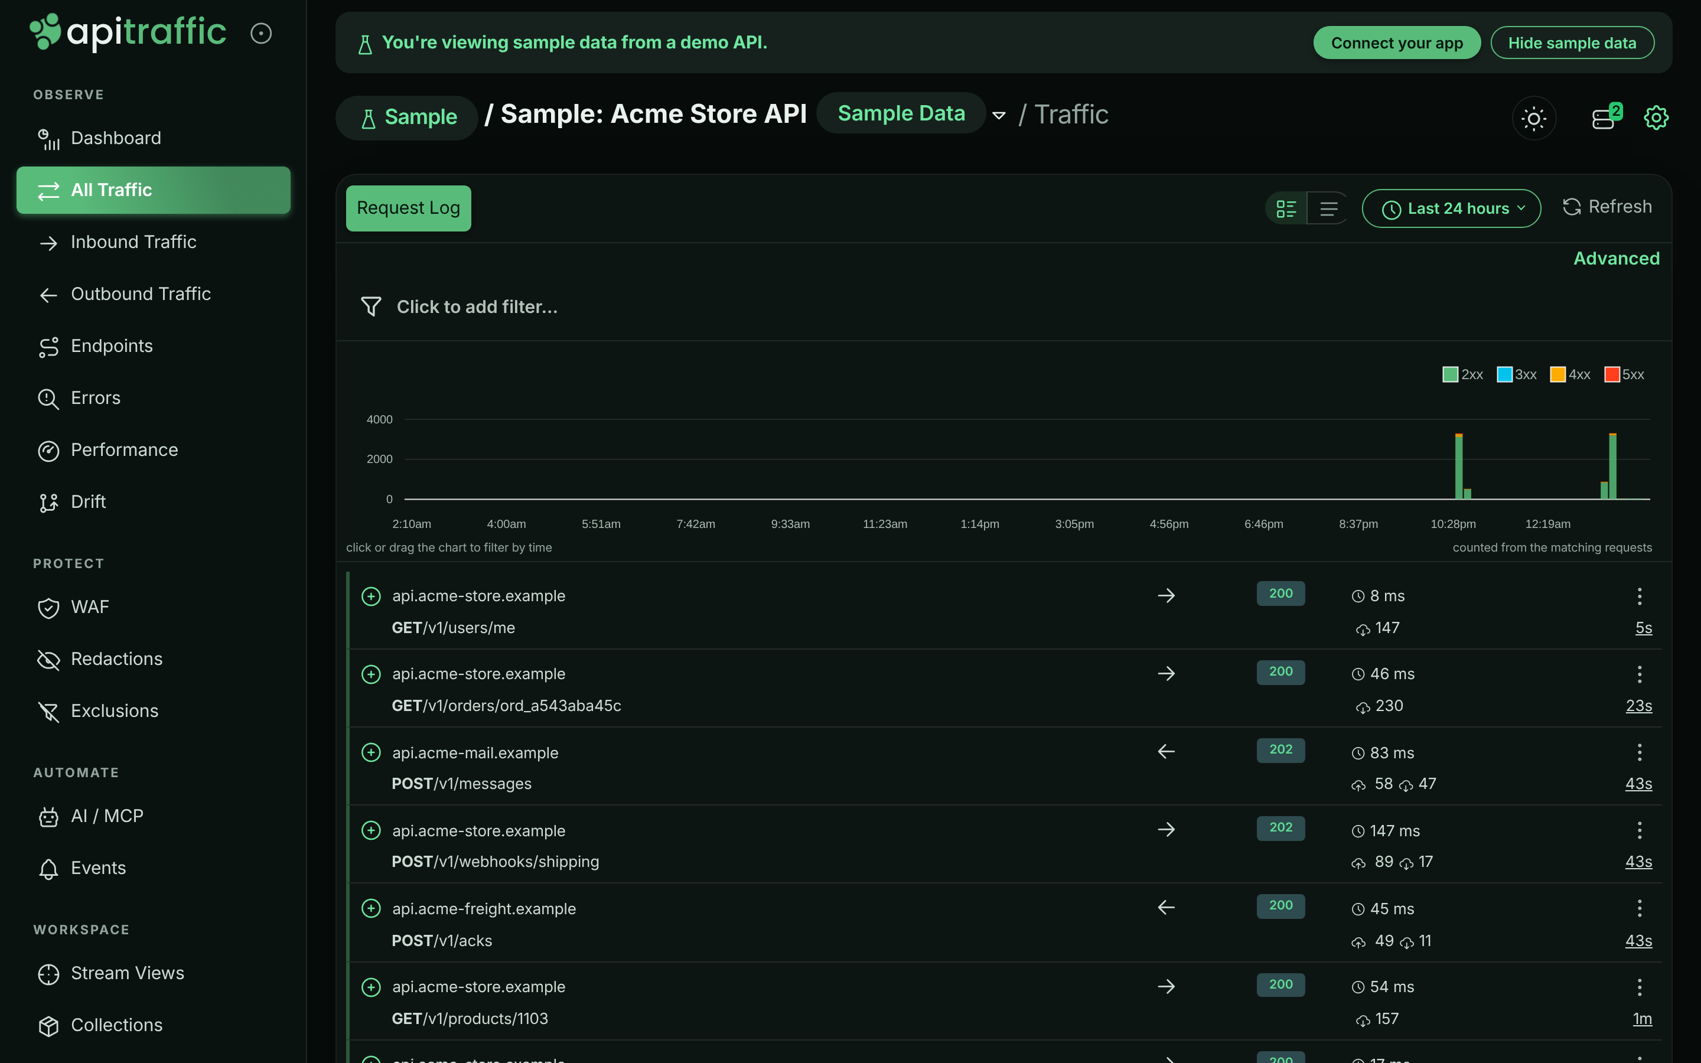Toggle the 2xx legend swatch
The image size is (1701, 1063).
tap(1449, 375)
